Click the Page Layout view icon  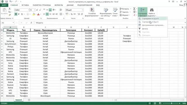point(155,103)
